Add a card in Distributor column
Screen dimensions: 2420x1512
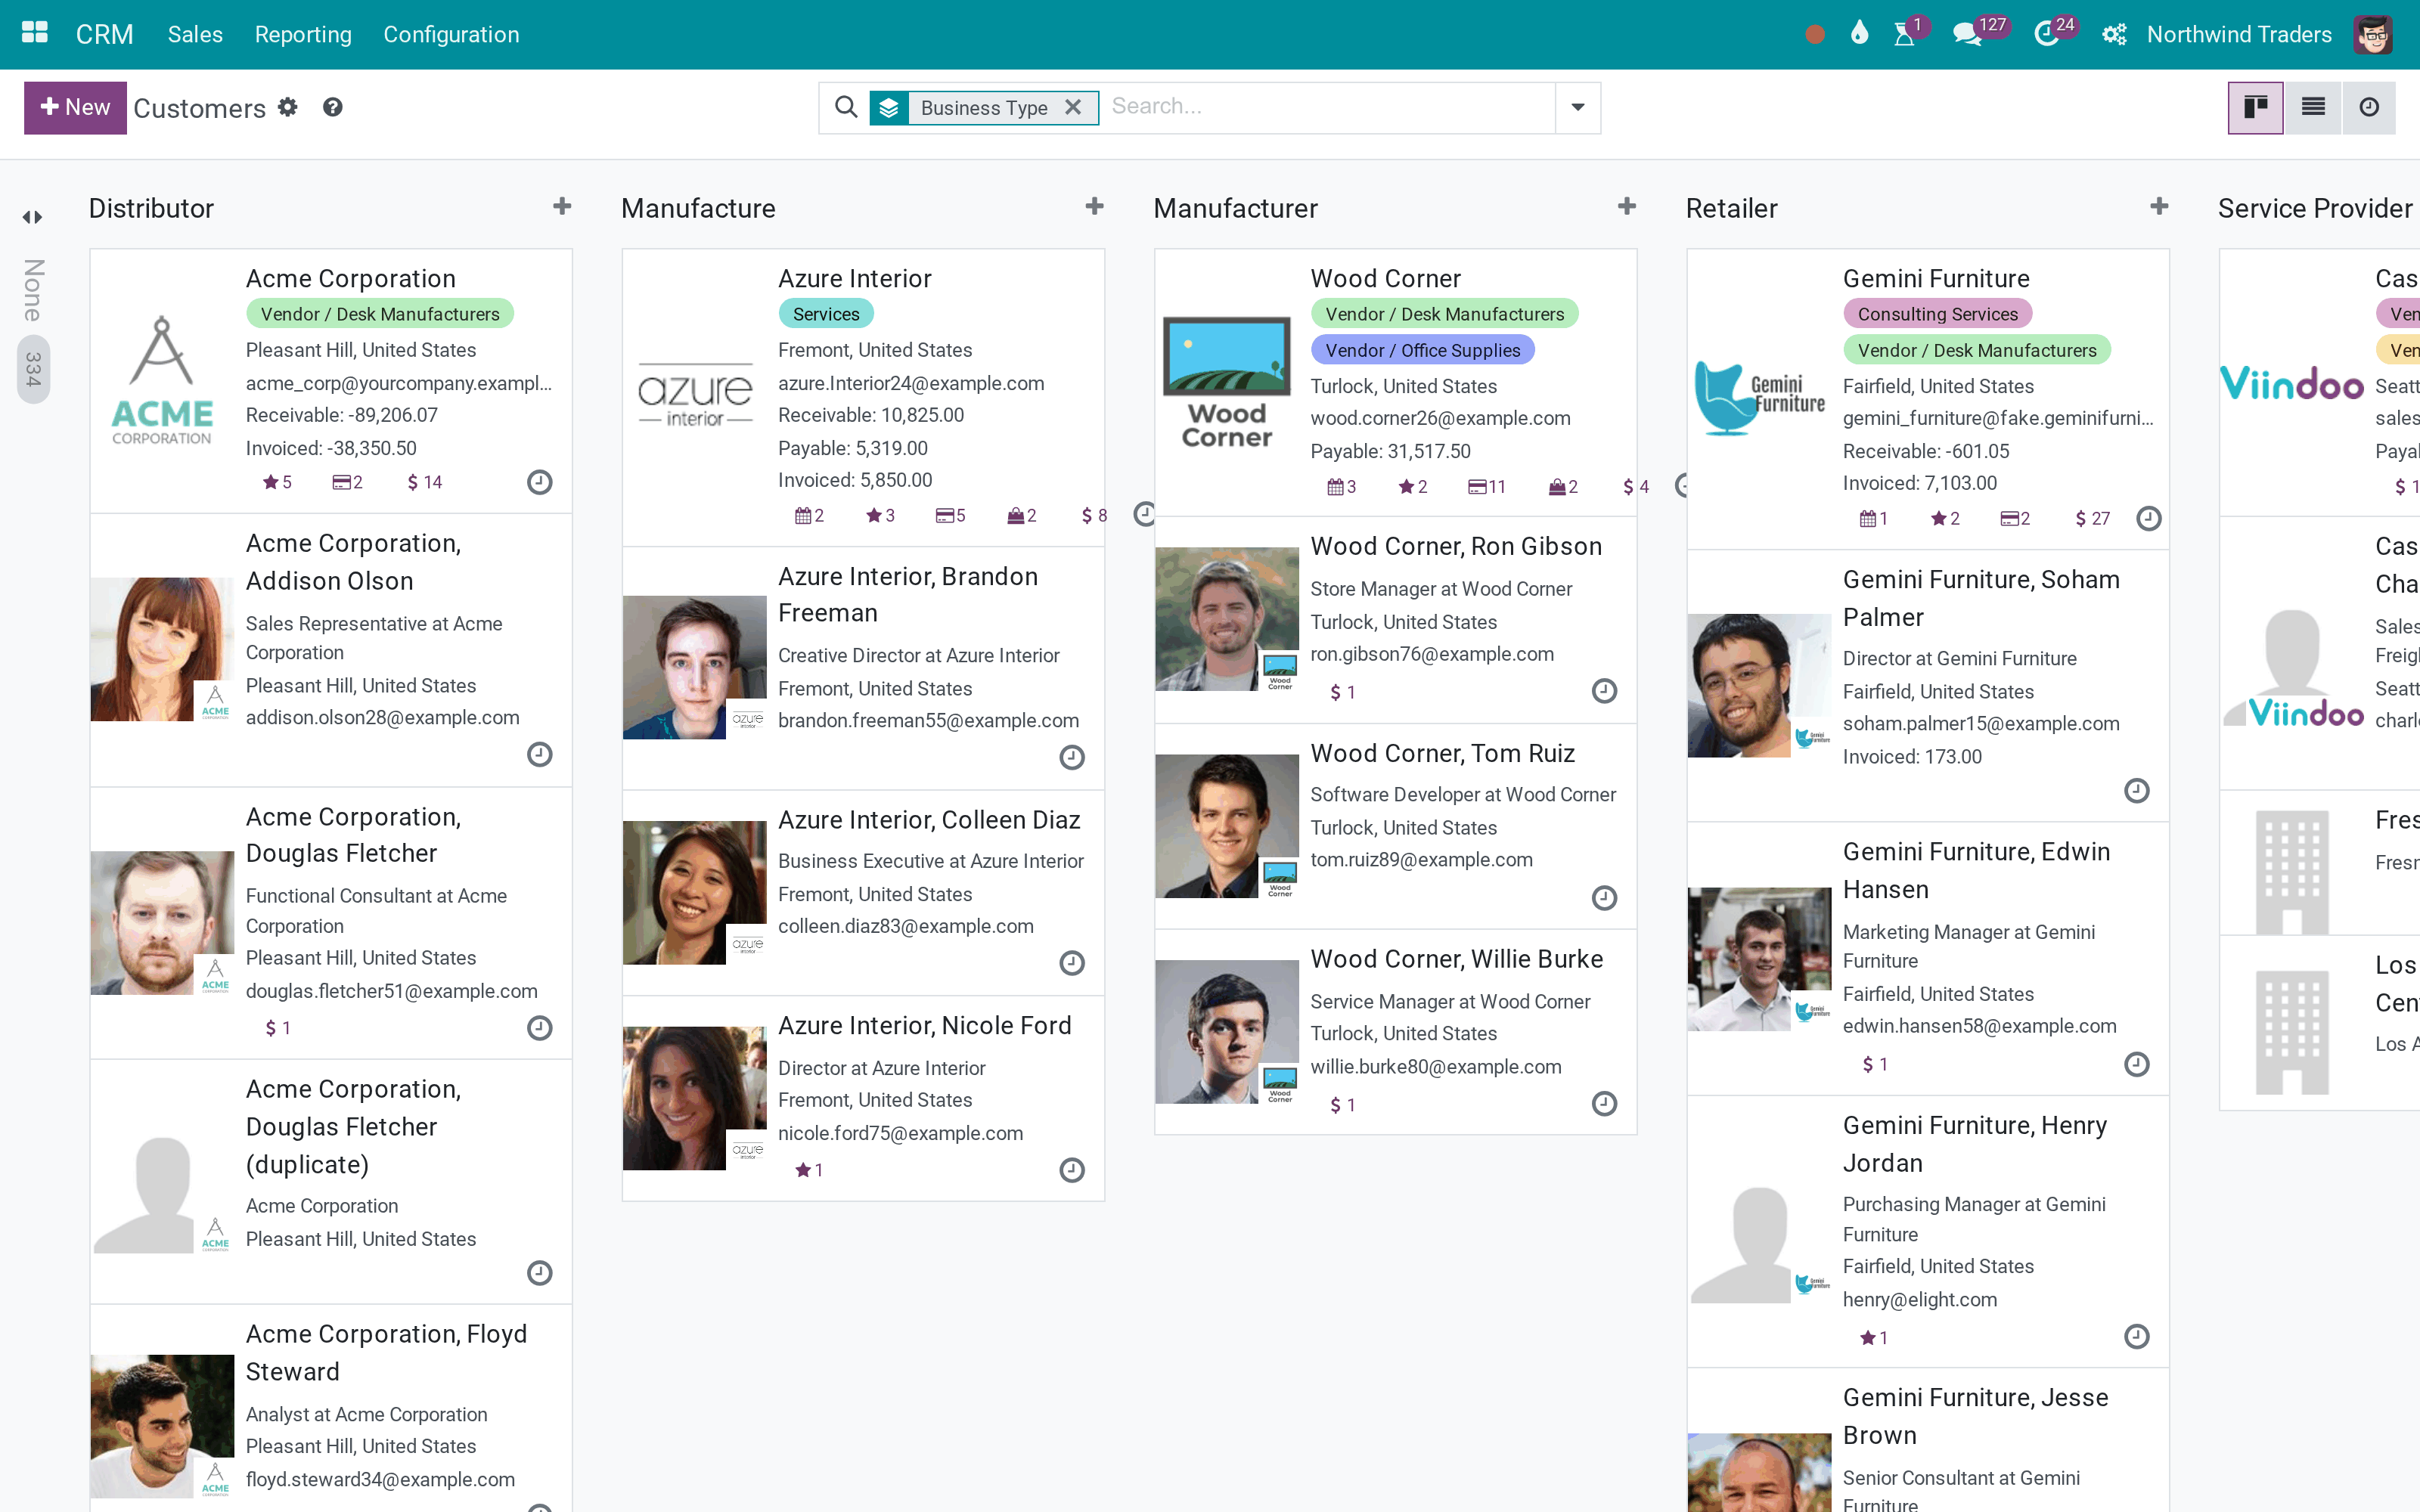click(x=562, y=207)
